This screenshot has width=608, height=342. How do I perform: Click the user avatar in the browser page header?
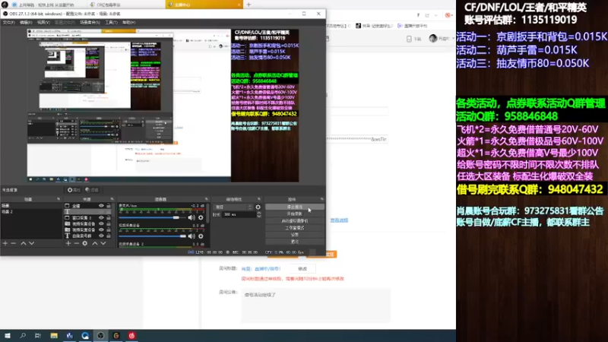pyautogui.click(x=433, y=39)
